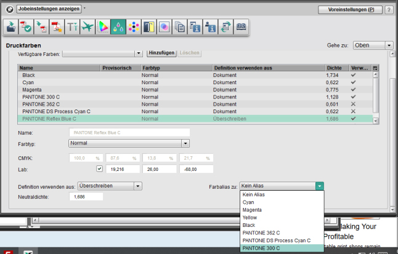Choose 'PANTONE 300 C' from the alias list
This screenshot has width=398, height=254.
point(282,248)
